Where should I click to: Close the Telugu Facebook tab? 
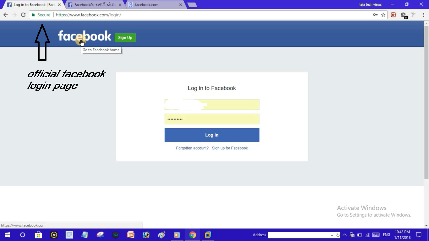[120, 5]
